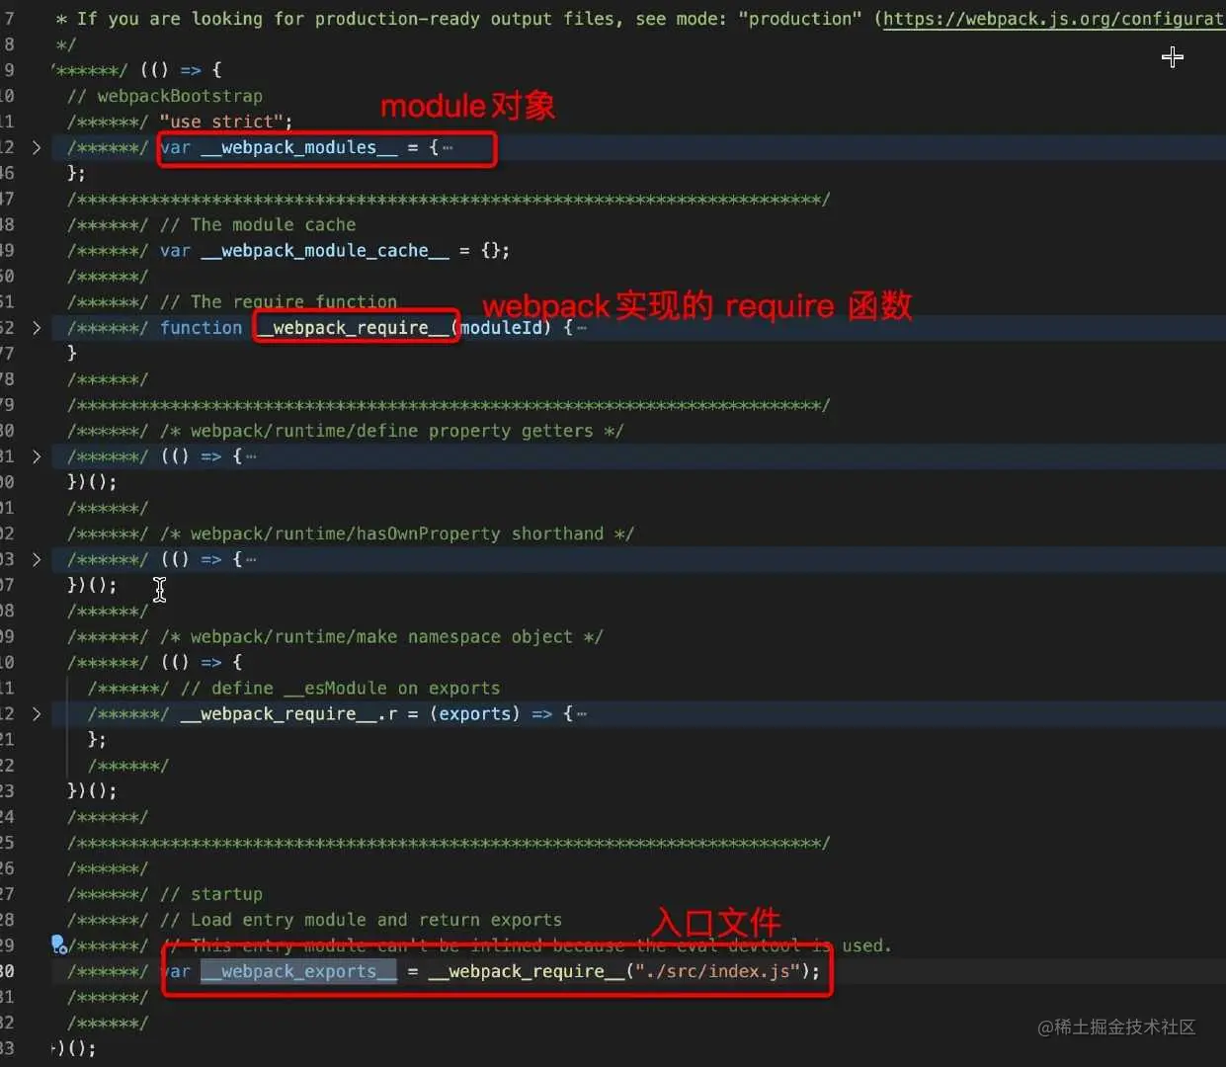
Task: Click the folded ellipsis after __webpack_modules__
Action: point(448,147)
